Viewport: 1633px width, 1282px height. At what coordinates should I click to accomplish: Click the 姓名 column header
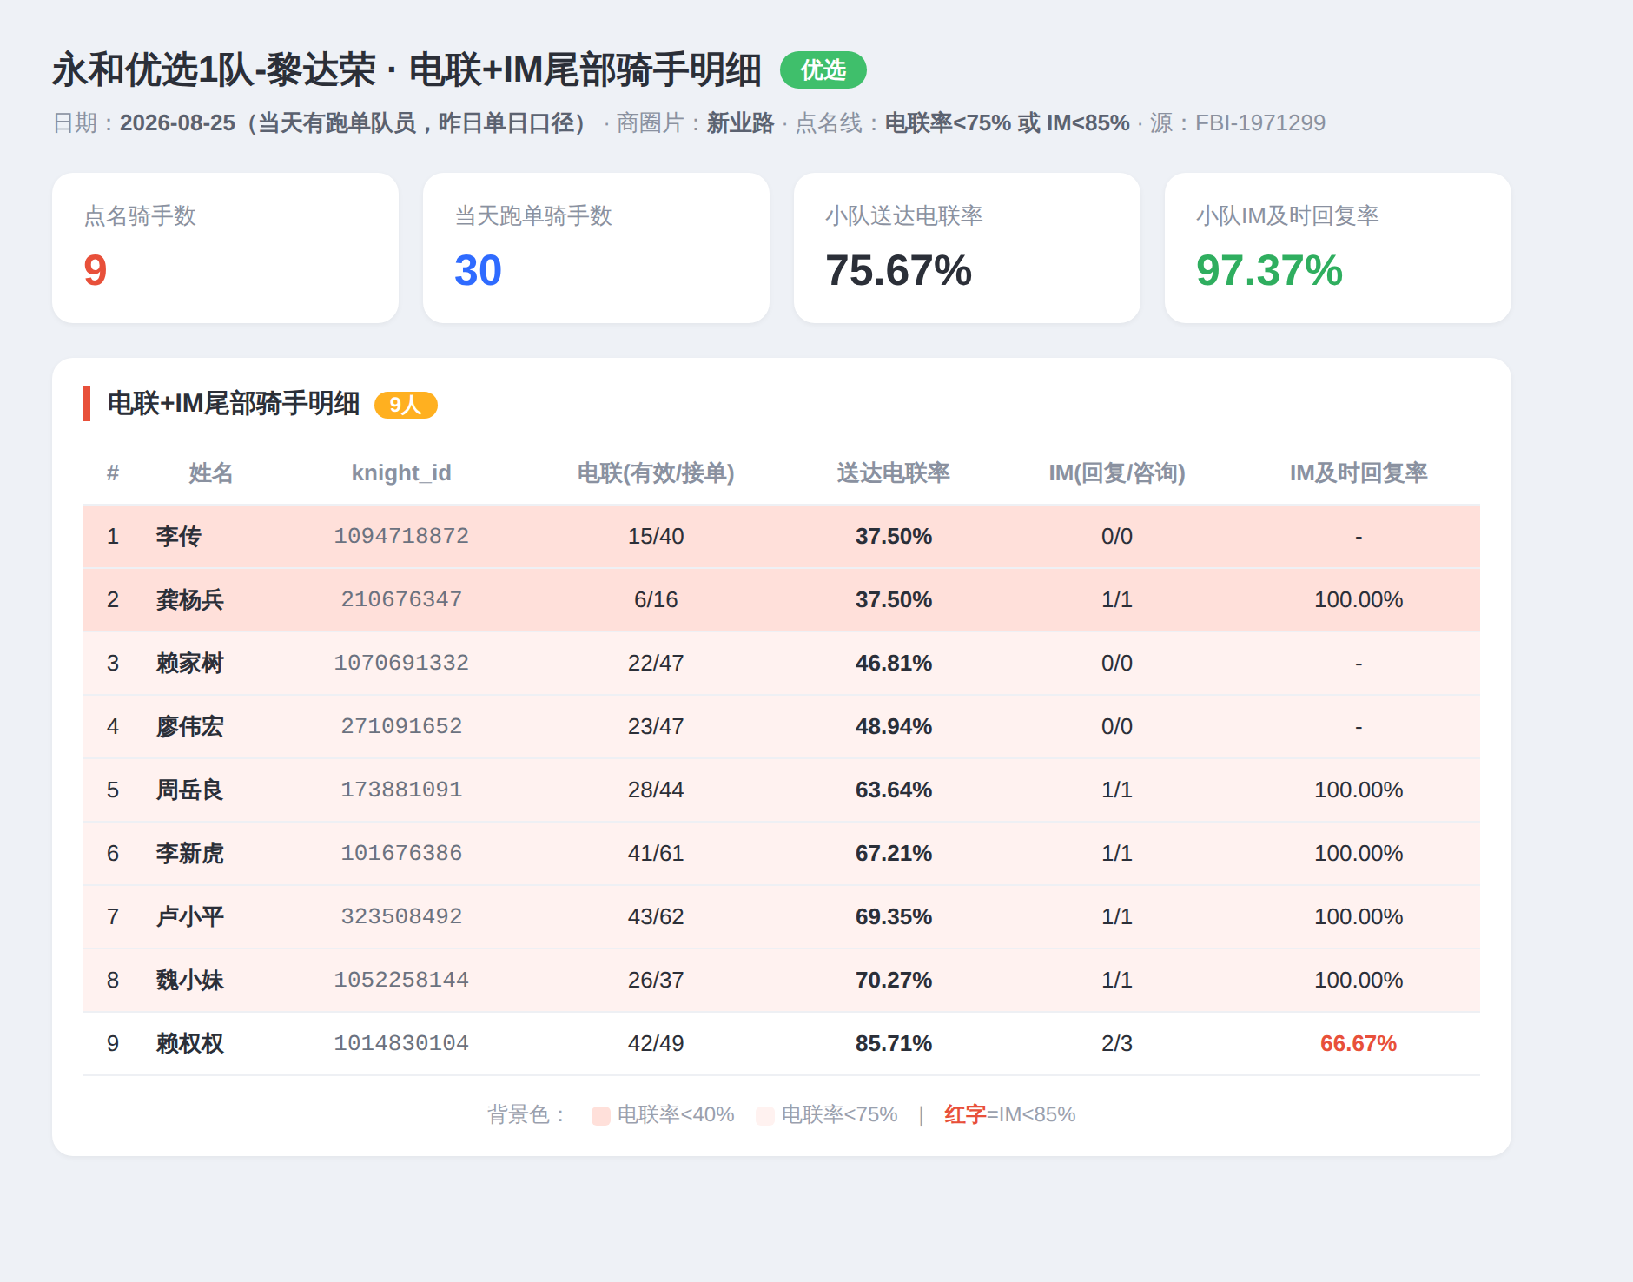point(211,472)
